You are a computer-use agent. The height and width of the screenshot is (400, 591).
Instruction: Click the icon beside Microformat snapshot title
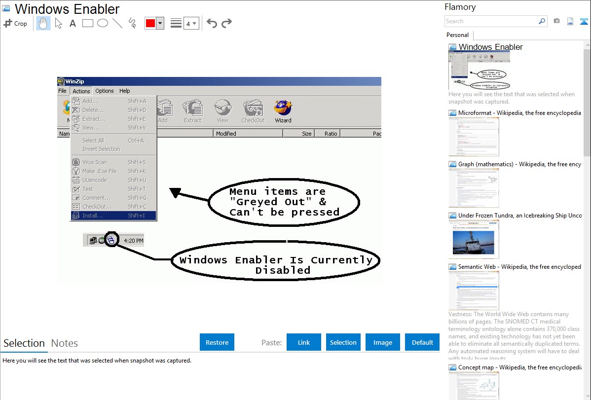pyautogui.click(x=452, y=113)
